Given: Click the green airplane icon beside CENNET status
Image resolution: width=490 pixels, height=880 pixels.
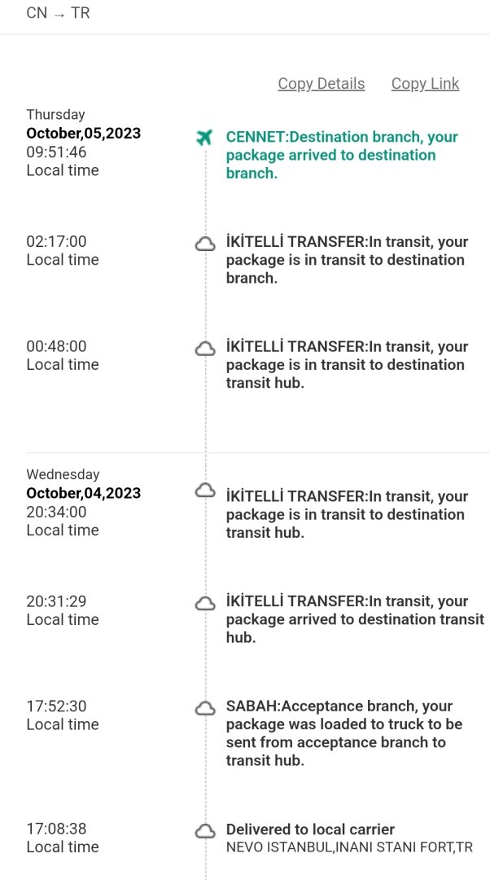Looking at the screenshot, I should click(204, 138).
